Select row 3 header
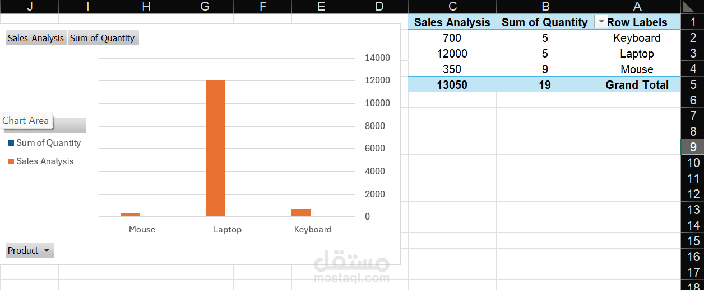 [x=693, y=54]
